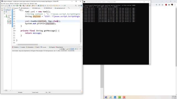Click the editor vertical scrollbar thumb

(x=80, y=35)
